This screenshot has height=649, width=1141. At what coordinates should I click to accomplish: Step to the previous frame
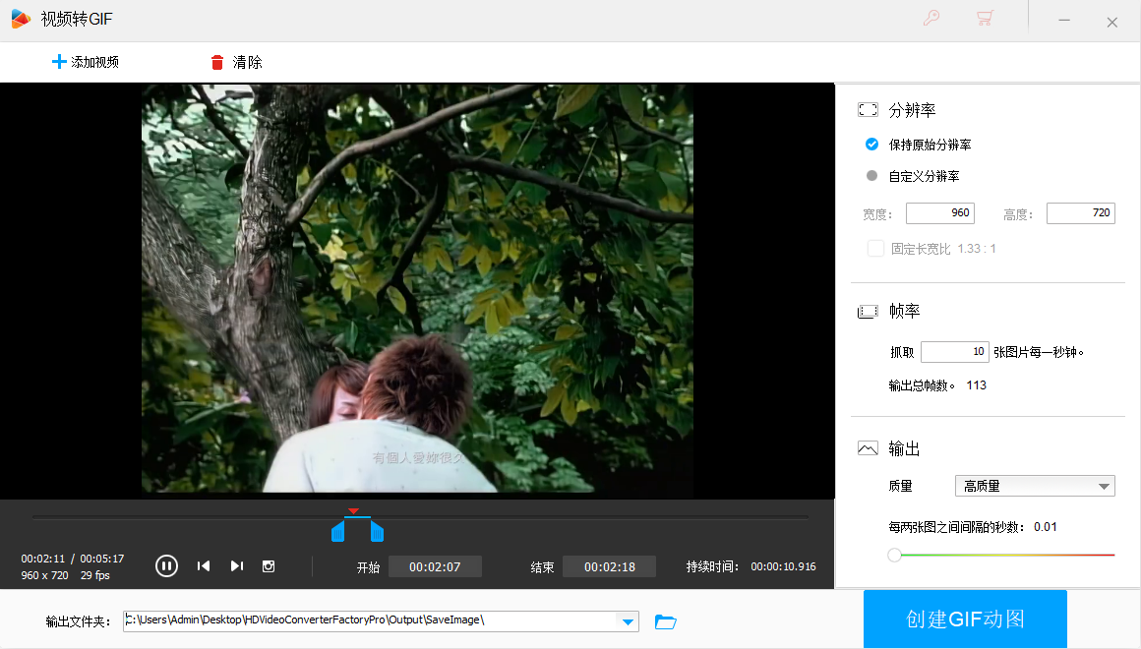tap(204, 565)
